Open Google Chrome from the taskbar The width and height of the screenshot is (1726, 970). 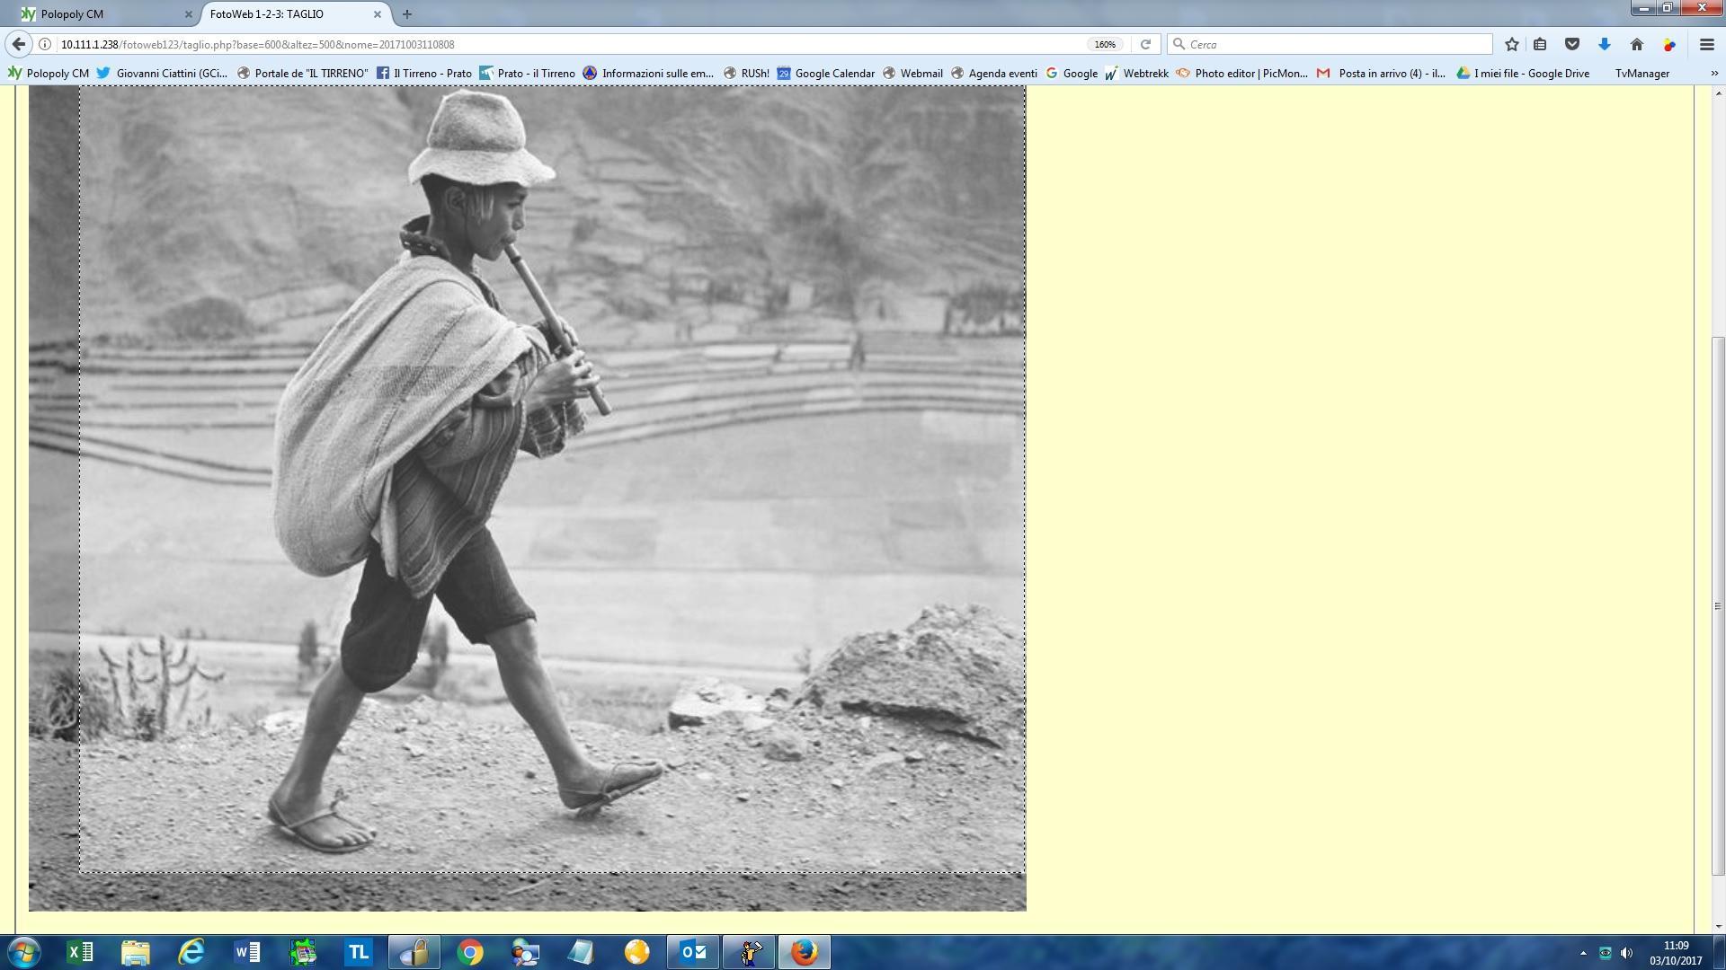(469, 952)
